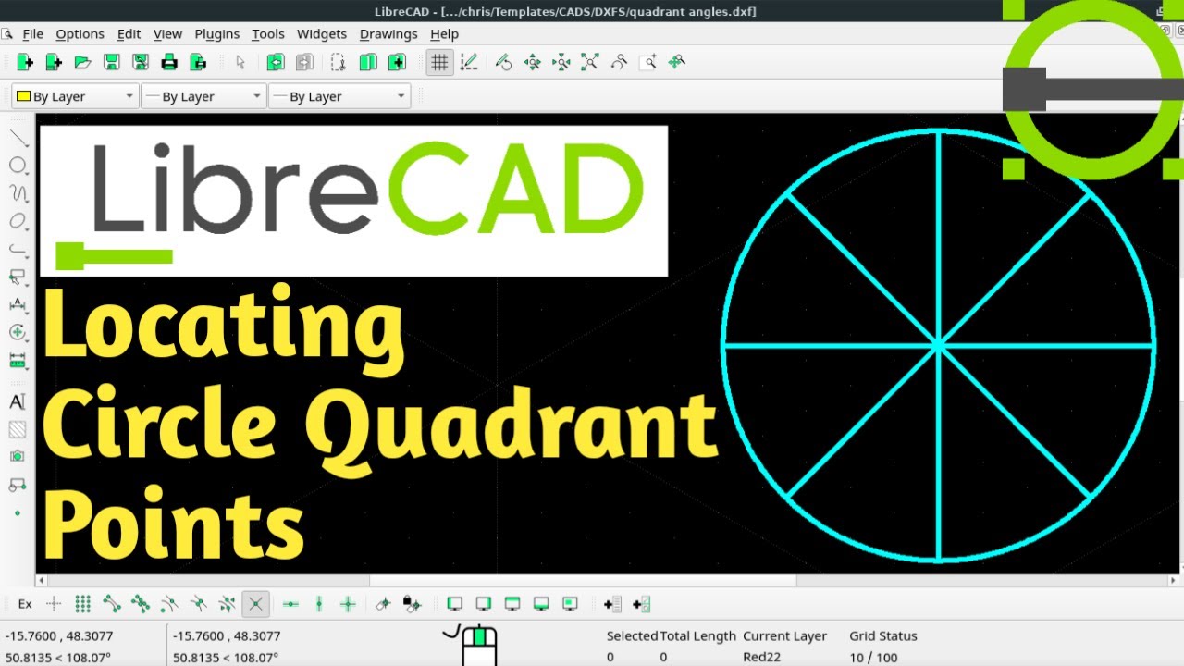
Task: Click the Save As icon
Action: (x=140, y=63)
